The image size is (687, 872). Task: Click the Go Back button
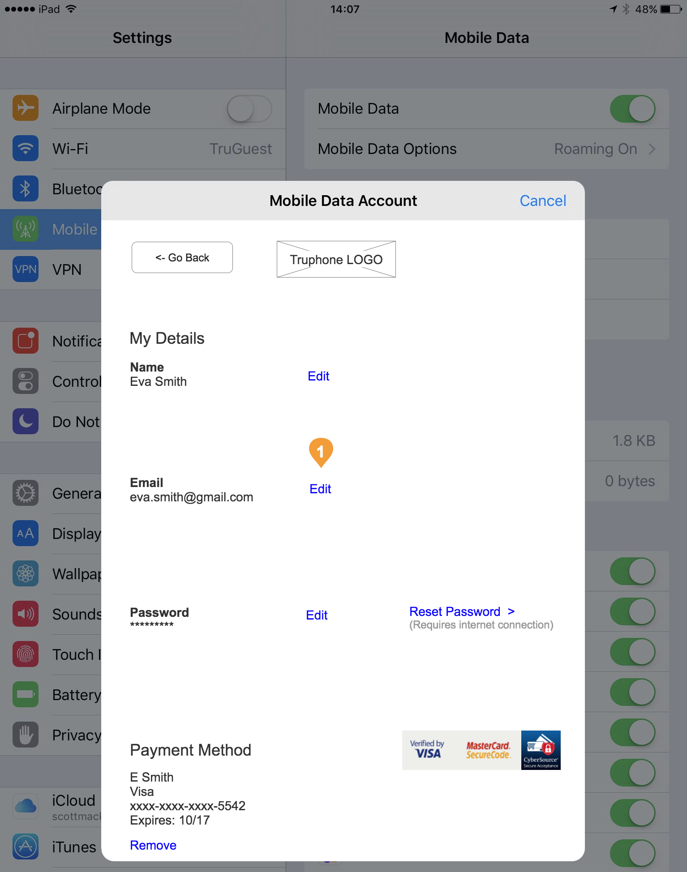coord(182,257)
